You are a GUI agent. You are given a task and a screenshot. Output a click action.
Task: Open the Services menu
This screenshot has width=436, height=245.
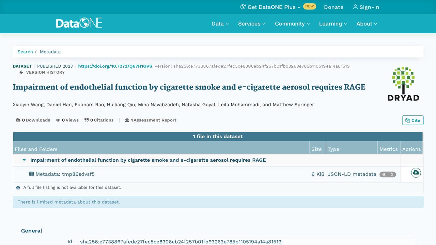point(252,23)
